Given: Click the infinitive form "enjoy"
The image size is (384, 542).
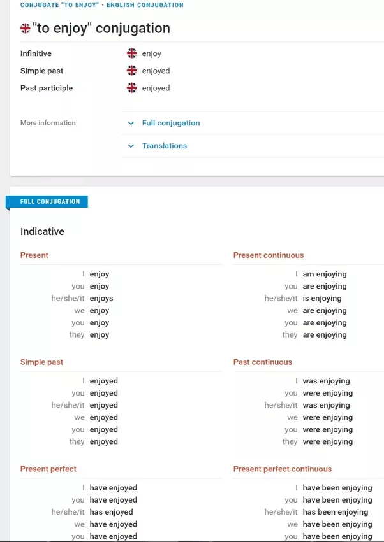Looking at the screenshot, I should coord(152,53).
